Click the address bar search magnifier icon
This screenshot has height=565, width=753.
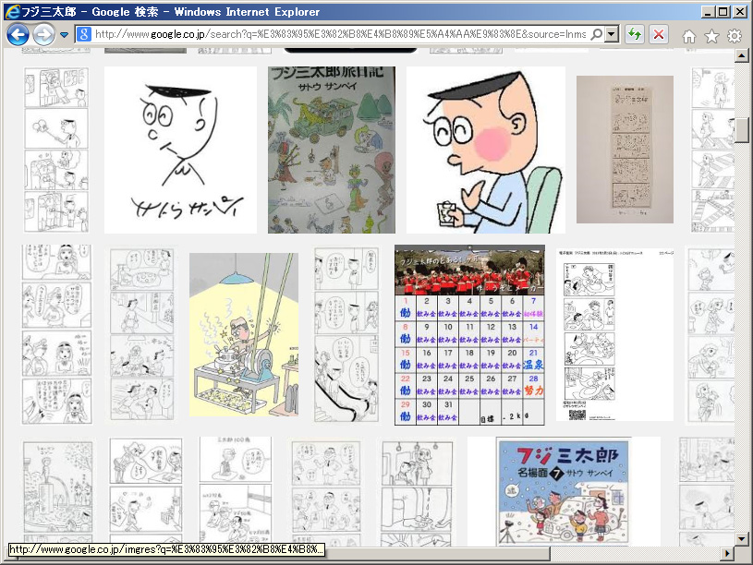597,34
